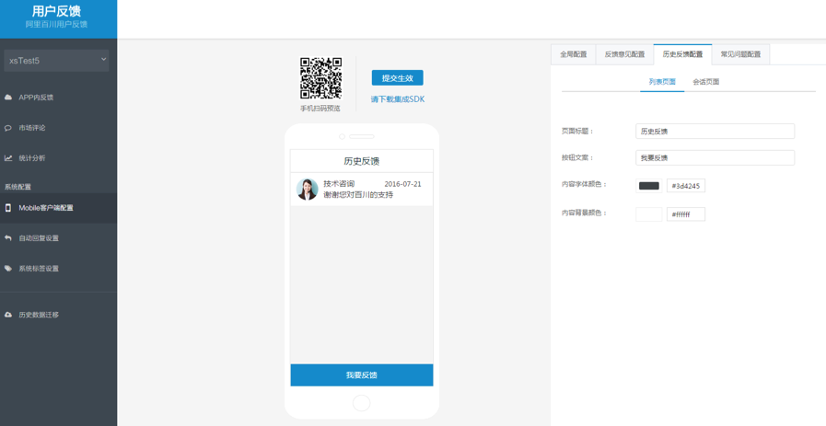Switch to the 反馈意见配置 tab
This screenshot has height=426, width=826.
click(624, 54)
